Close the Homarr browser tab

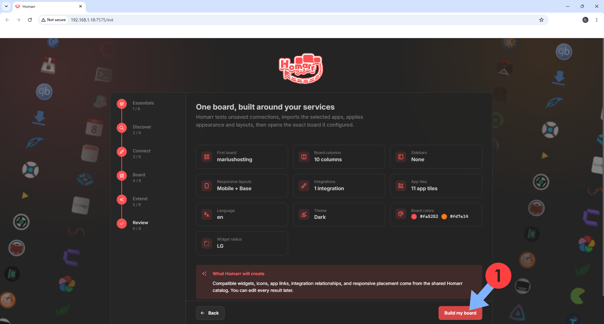click(81, 6)
